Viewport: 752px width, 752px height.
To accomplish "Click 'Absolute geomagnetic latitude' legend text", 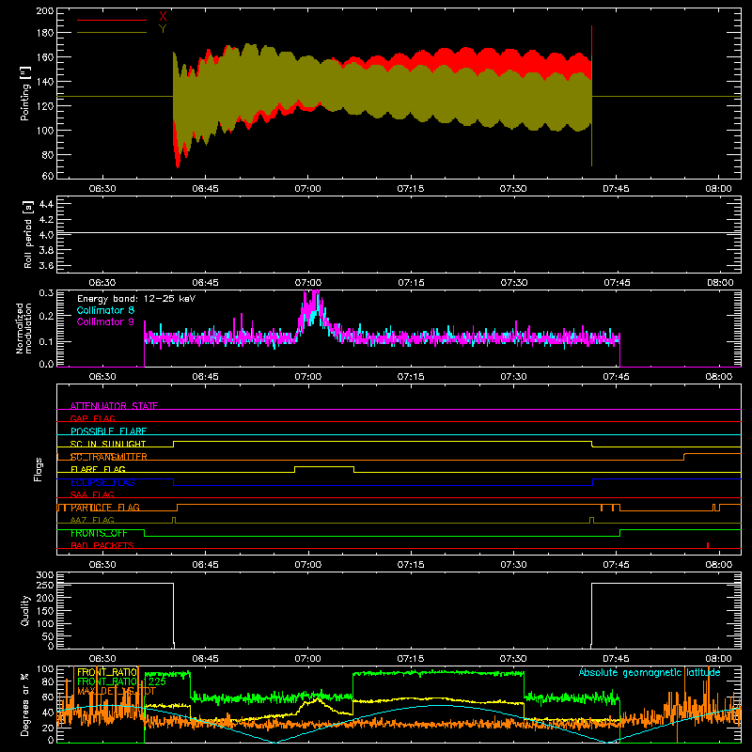I will (650, 672).
